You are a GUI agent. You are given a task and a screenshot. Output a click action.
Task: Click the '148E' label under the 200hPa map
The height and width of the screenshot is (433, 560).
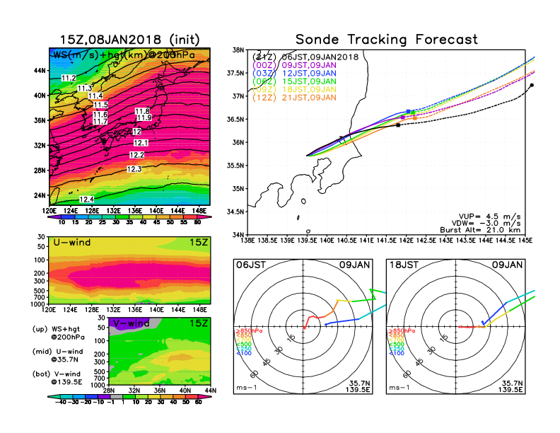pyautogui.click(x=199, y=211)
